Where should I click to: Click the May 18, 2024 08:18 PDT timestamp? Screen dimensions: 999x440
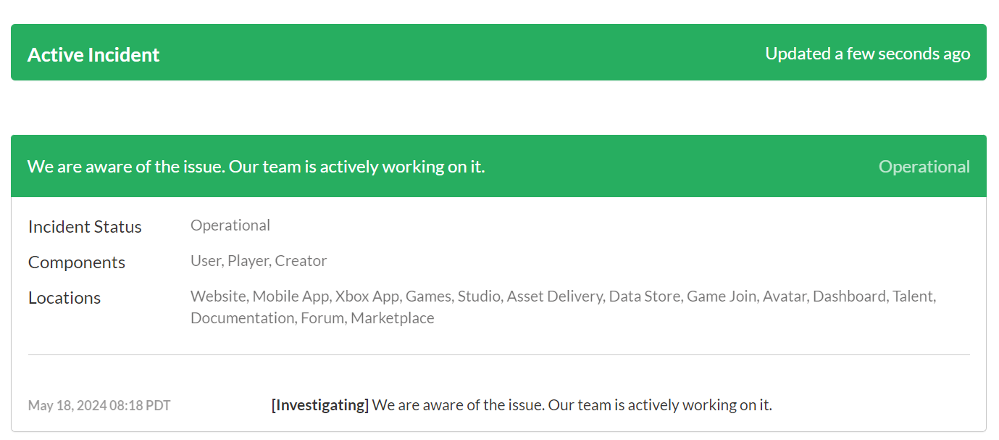pos(99,405)
